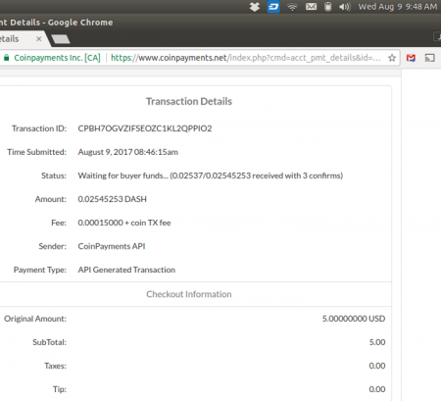The width and height of the screenshot is (441, 401).
Task: Open the Dropbox tray icon
Action: click(x=255, y=7)
